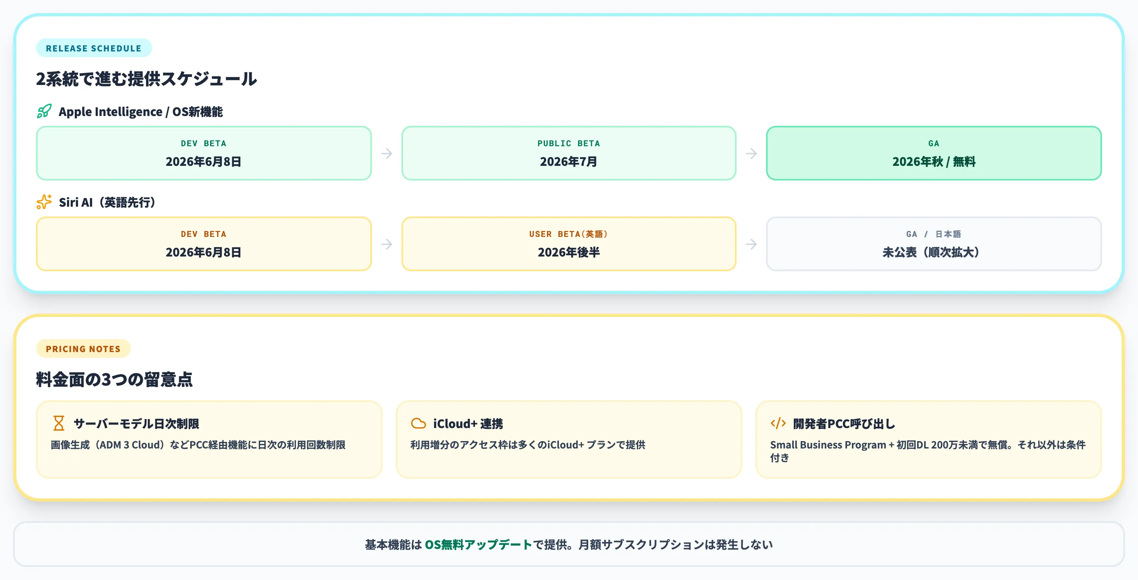Open the GA 2026年秋 / 無料 card
The width and height of the screenshot is (1138, 580).
(x=934, y=153)
